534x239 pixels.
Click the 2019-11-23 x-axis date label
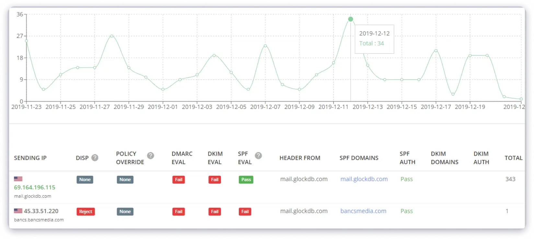click(26, 107)
